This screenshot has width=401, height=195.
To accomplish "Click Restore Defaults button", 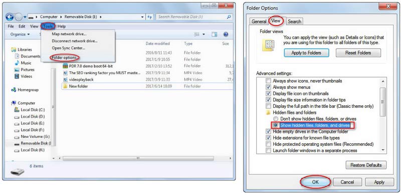I will [366, 165].
